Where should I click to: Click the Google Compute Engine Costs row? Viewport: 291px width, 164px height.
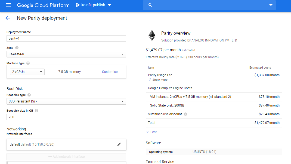tap(213, 88)
